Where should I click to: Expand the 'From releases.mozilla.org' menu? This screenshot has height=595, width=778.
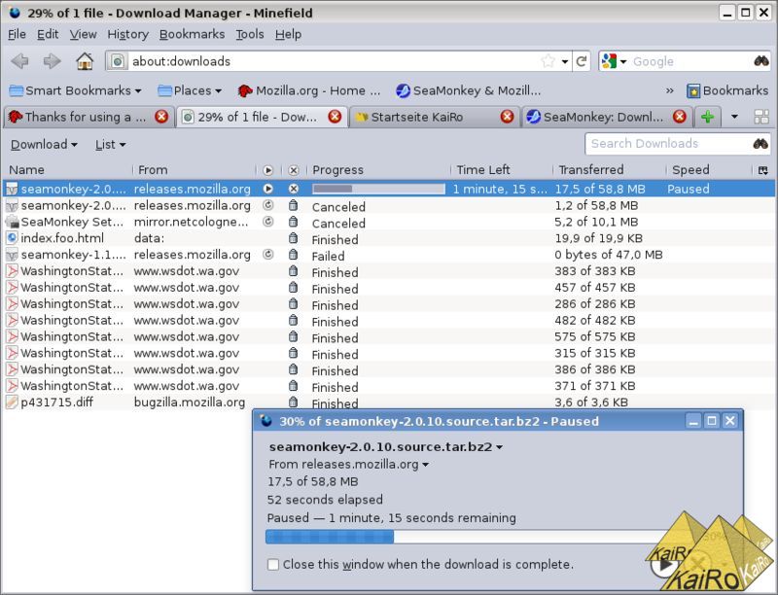pos(348,465)
